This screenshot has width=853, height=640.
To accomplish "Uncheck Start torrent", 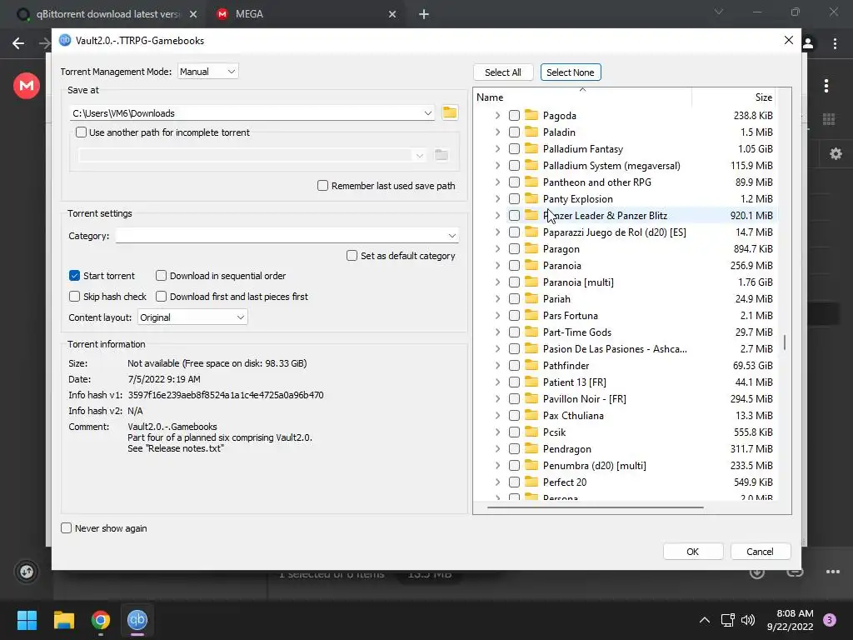I will [74, 275].
